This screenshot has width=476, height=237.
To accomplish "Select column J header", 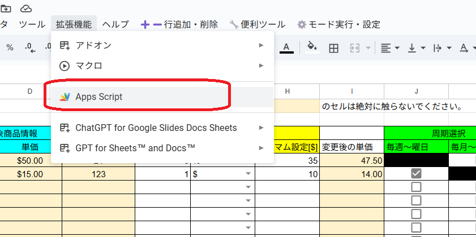I will click(x=417, y=91).
